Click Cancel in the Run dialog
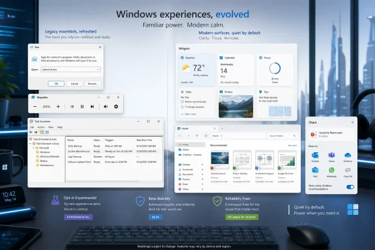 (x=74, y=84)
